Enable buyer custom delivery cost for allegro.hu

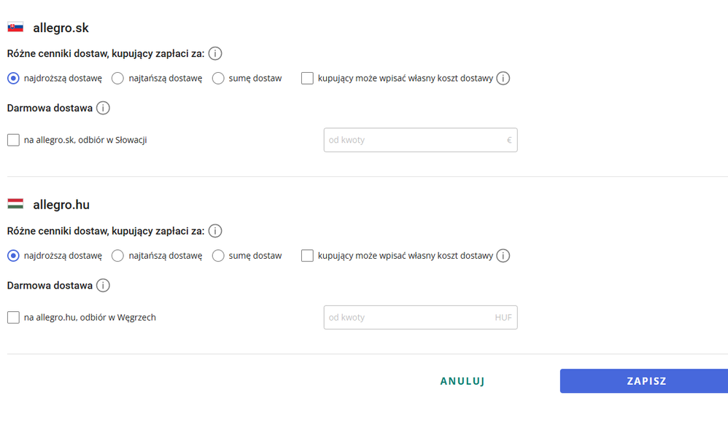307,256
